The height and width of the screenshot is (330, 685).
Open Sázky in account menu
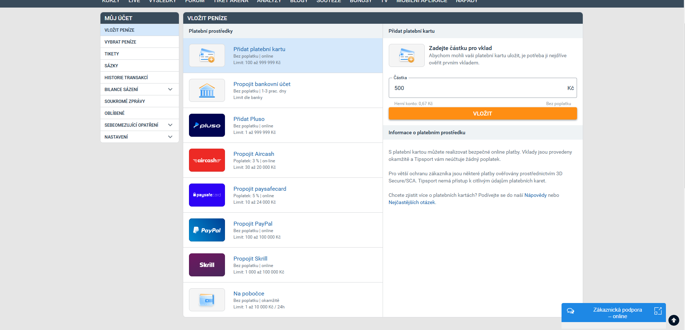click(x=140, y=65)
